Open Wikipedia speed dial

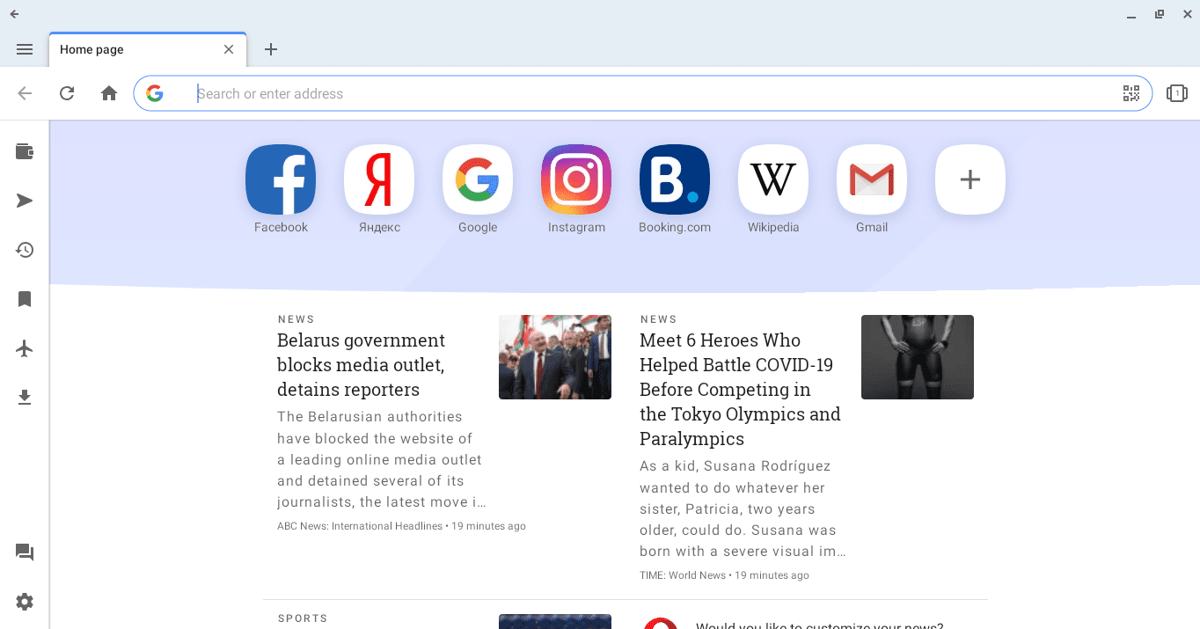click(x=773, y=179)
